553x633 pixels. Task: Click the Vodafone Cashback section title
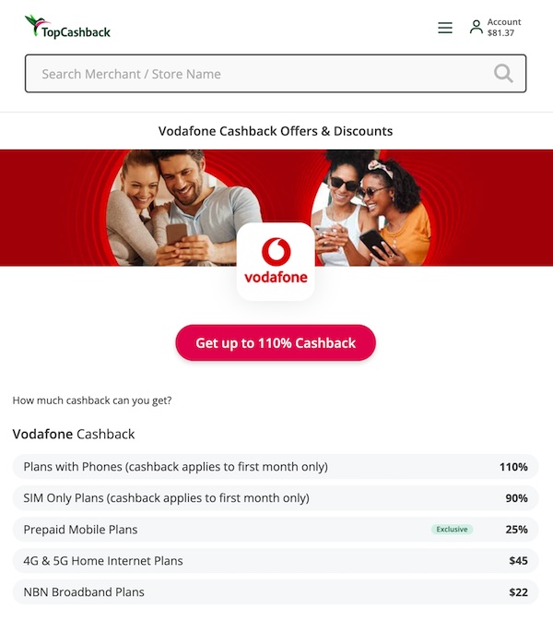point(74,434)
